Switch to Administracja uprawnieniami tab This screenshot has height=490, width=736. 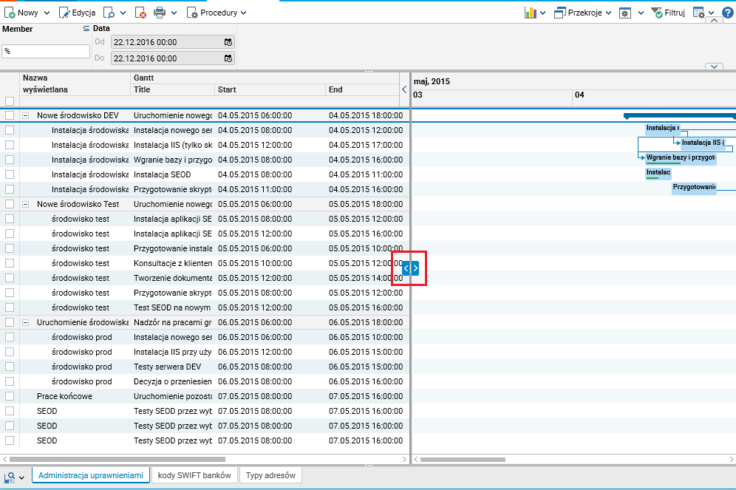91,475
